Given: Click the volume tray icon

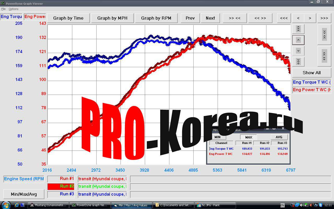Looking at the screenshot, I should 302,205.
